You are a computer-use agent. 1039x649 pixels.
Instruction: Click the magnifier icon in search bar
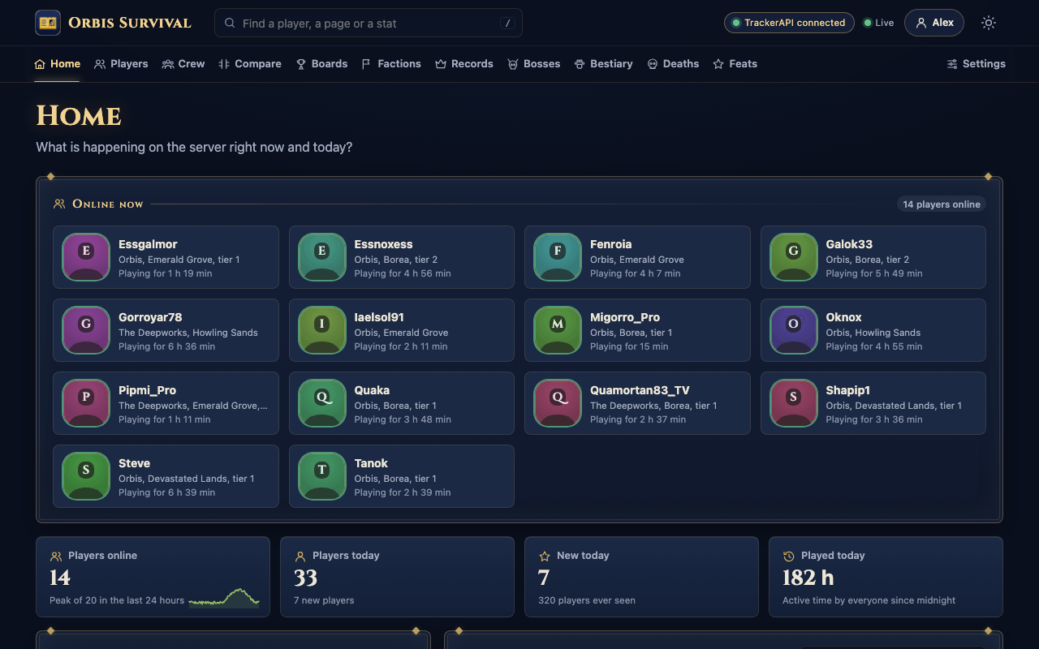pos(230,24)
